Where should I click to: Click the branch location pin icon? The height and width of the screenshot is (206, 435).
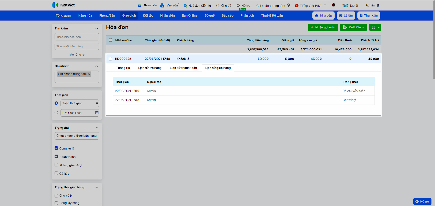tap(289, 5)
